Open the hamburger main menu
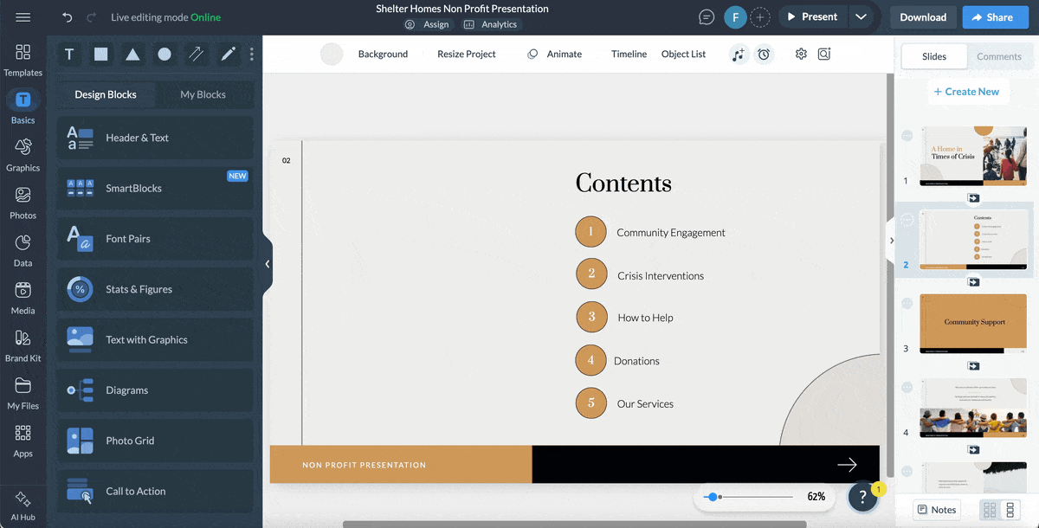1039x528 pixels. click(23, 17)
